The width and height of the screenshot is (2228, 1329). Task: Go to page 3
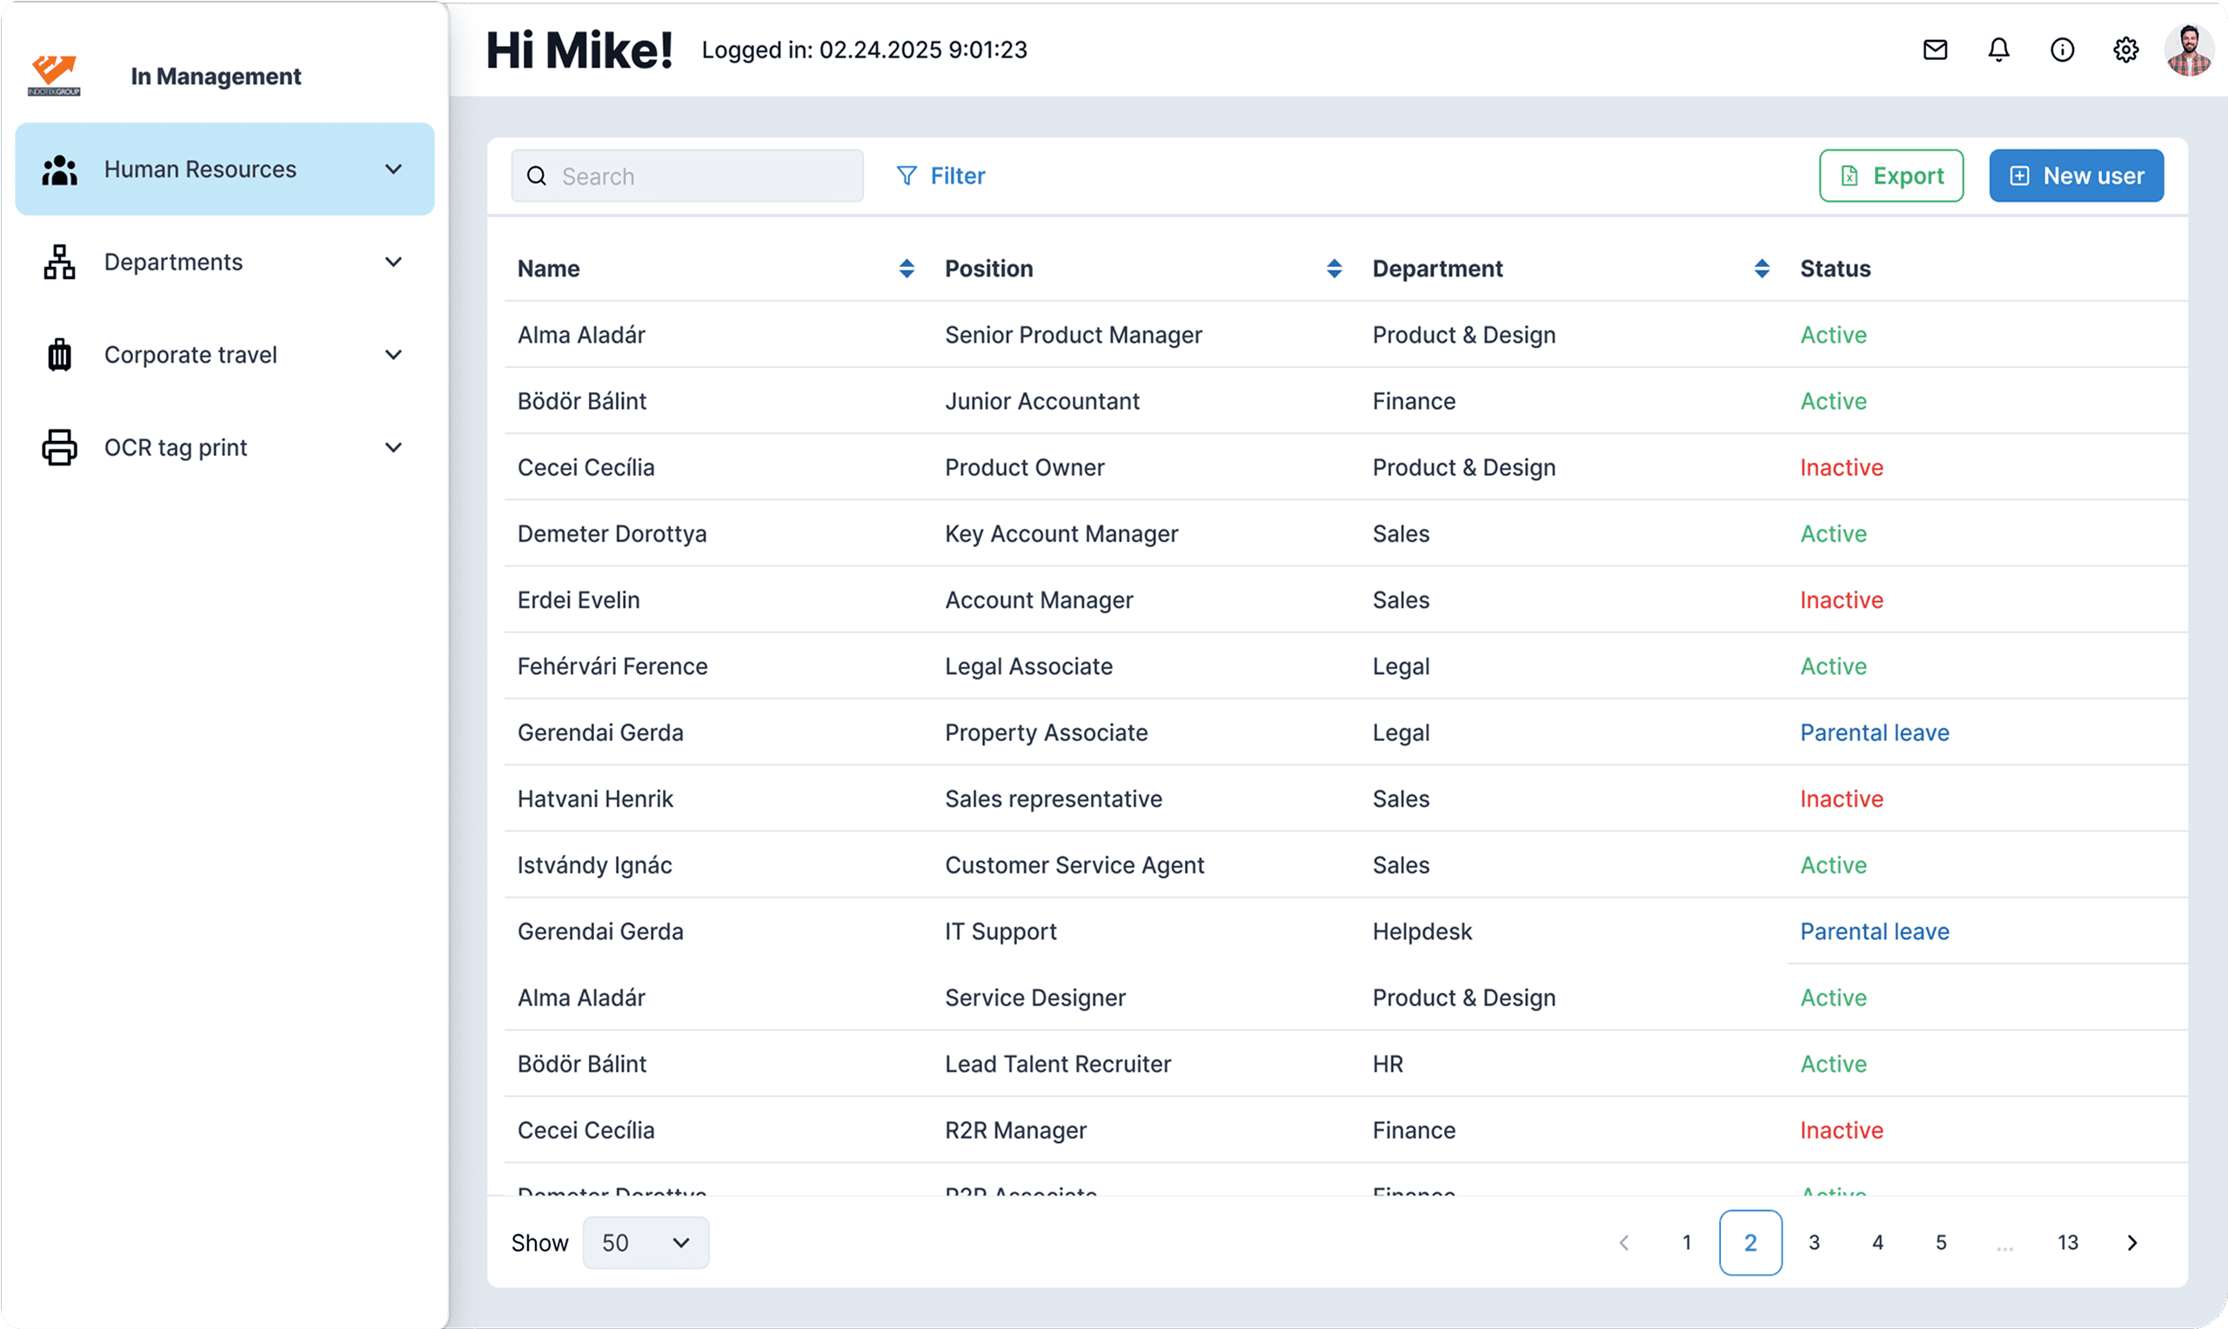click(1813, 1242)
